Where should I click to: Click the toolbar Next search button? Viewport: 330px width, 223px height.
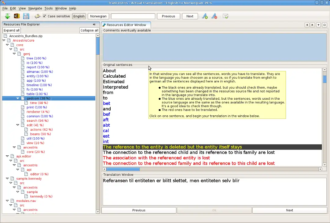point(190,16)
